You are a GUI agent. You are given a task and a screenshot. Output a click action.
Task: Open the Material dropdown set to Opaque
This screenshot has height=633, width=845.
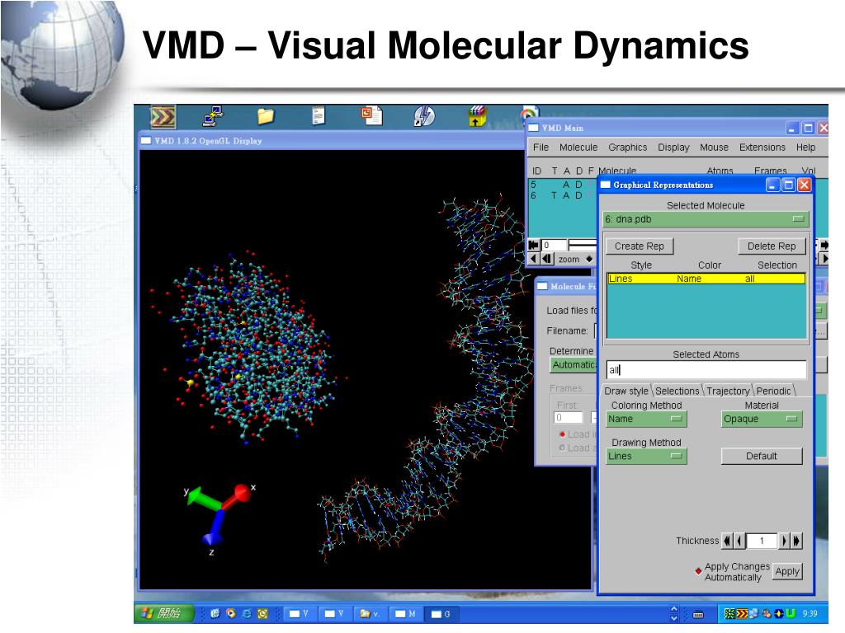[762, 419]
